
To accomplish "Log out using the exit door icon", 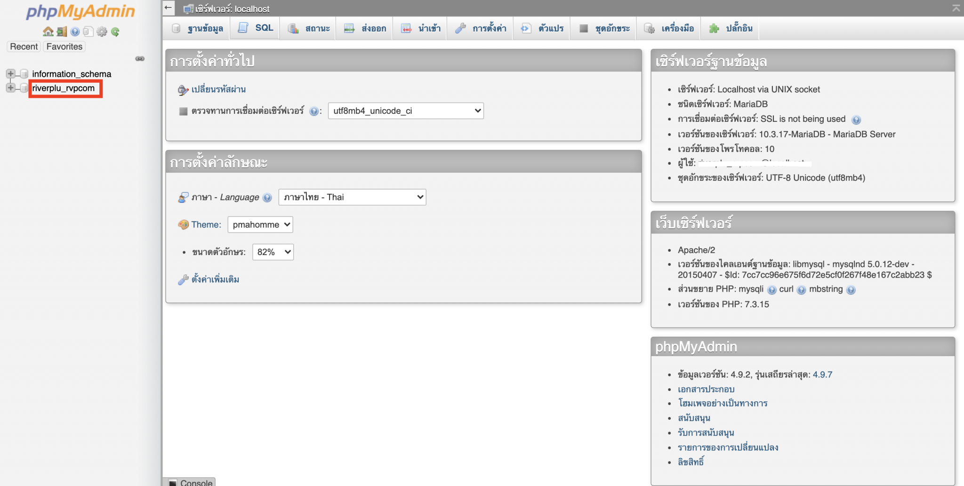I will click(x=61, y=32).
